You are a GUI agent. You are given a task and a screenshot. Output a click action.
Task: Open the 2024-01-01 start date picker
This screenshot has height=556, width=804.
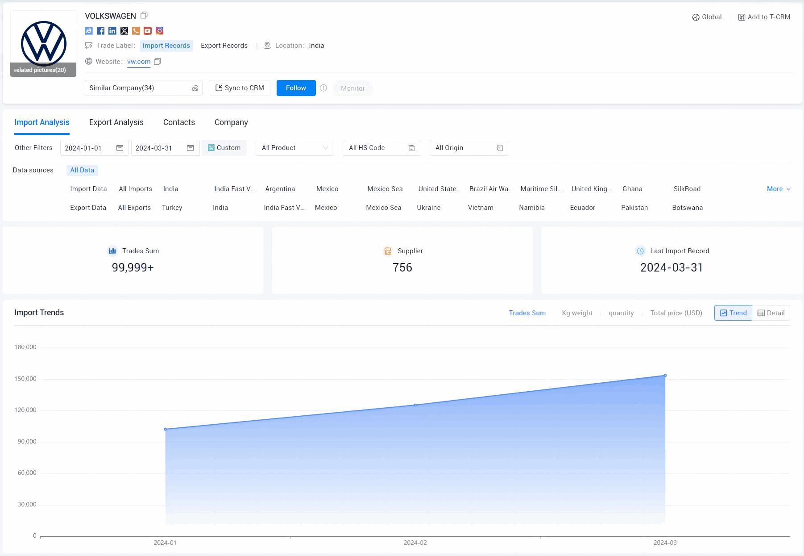(x=94, y=148)
